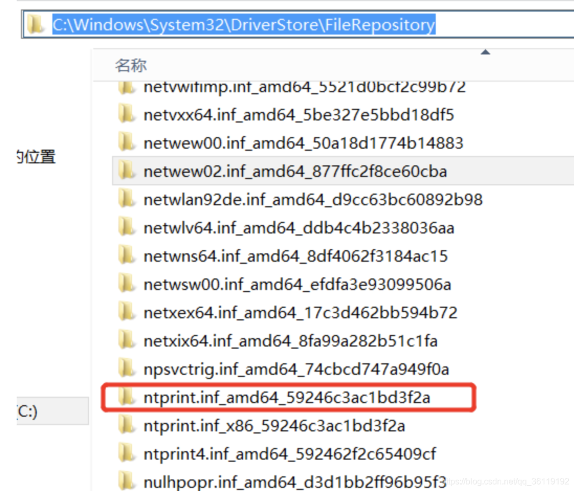
Task: Click folder icon of netwew00.inf_amd64_50a18d1774b14883
Action: 126,142
